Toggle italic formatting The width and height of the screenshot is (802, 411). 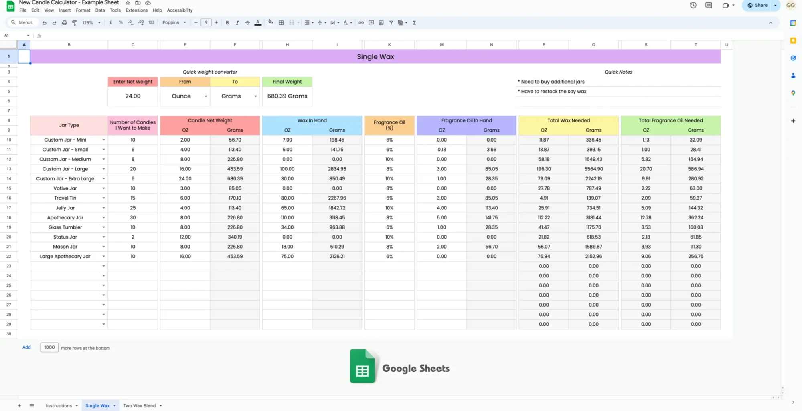[237, 23]
